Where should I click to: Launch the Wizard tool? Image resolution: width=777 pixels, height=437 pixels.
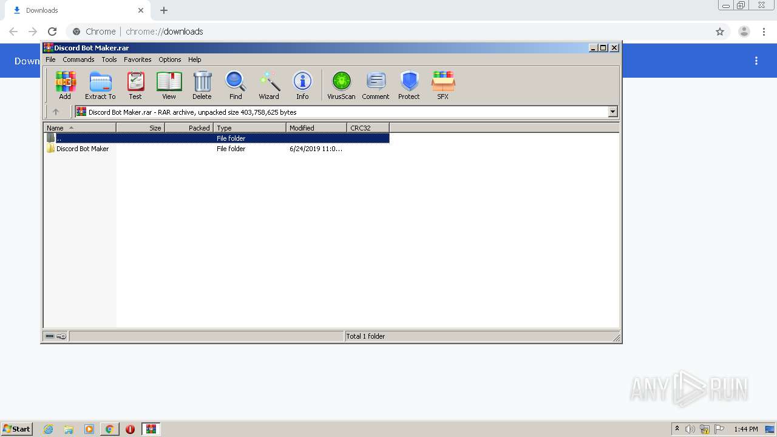click(269, 85)
